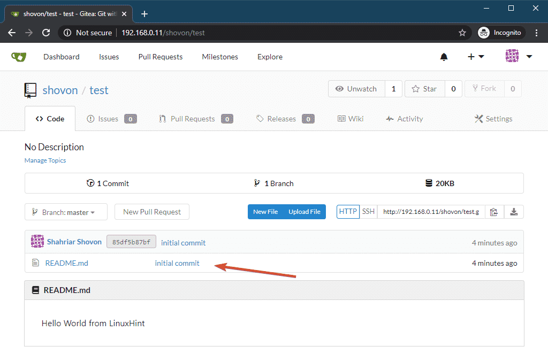Open the notifications bell
This screenshot has width=548, height=362.
pyautogui.click(x=444, y=57)
